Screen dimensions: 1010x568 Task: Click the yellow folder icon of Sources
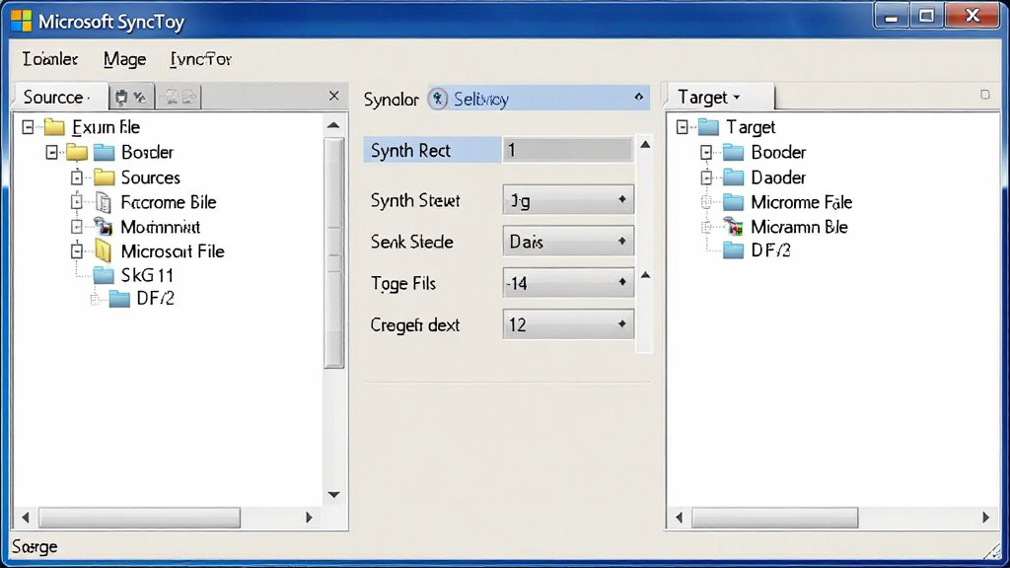(x=104, y=177)
